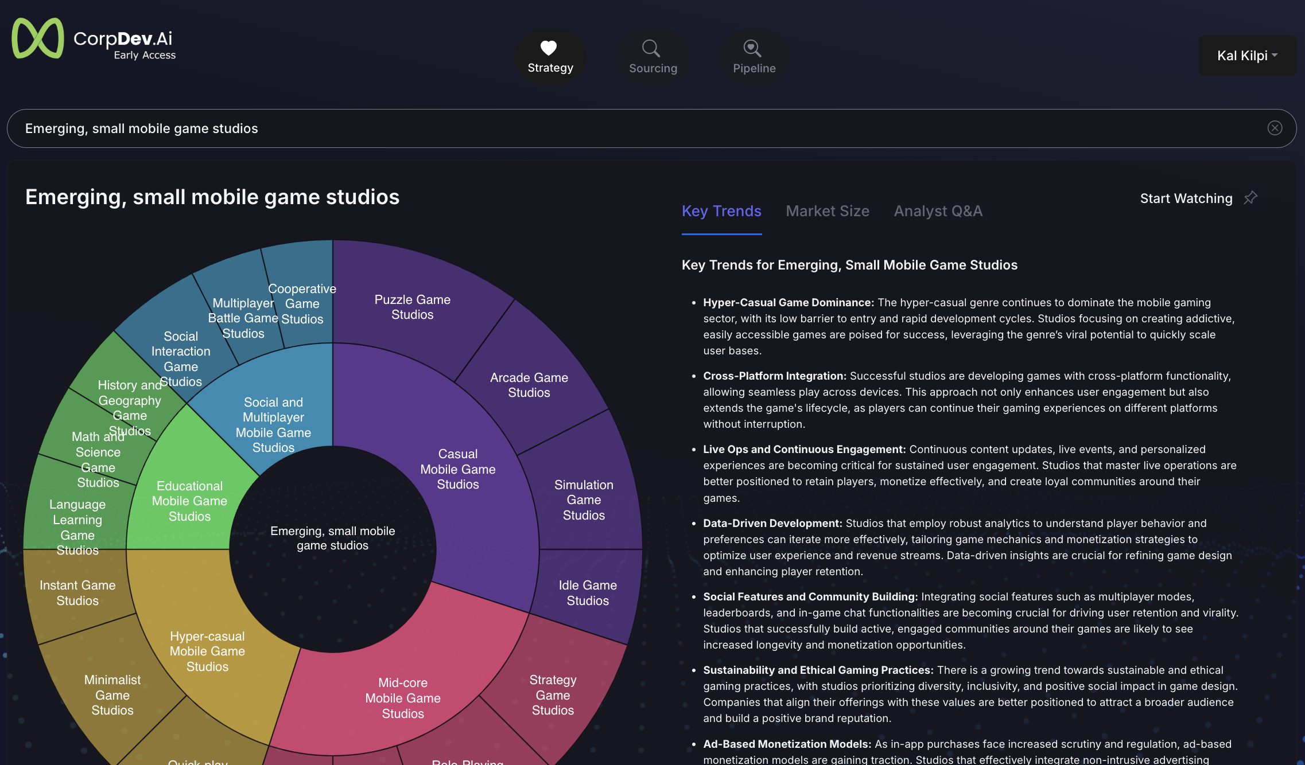Viewport: 1305px width, 765px height.
Task: Select the Simulation Game Studios segment
Action: point(584,499)
